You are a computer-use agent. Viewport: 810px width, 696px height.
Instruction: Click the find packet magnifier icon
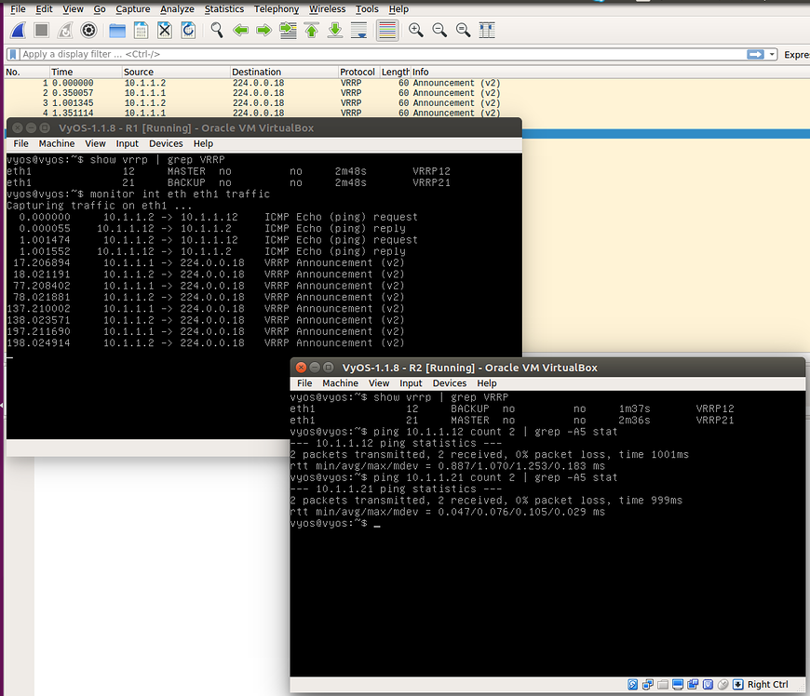(216, 30)
